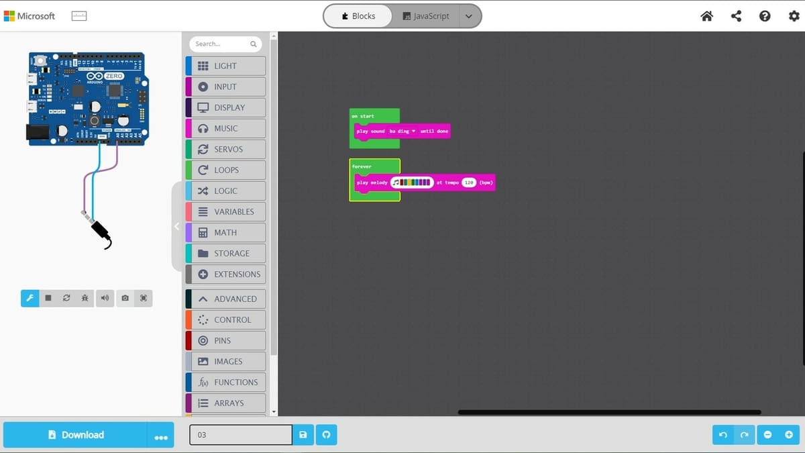This screenshot has width=805, height=453.
Task: Open the settings gear menu
Action: click(794, 16)
